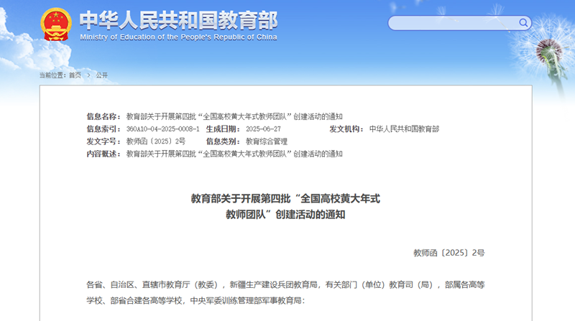The image size is (575, 321).
Task: Click the 内容概述 label
Action: (x=103, y=154)
